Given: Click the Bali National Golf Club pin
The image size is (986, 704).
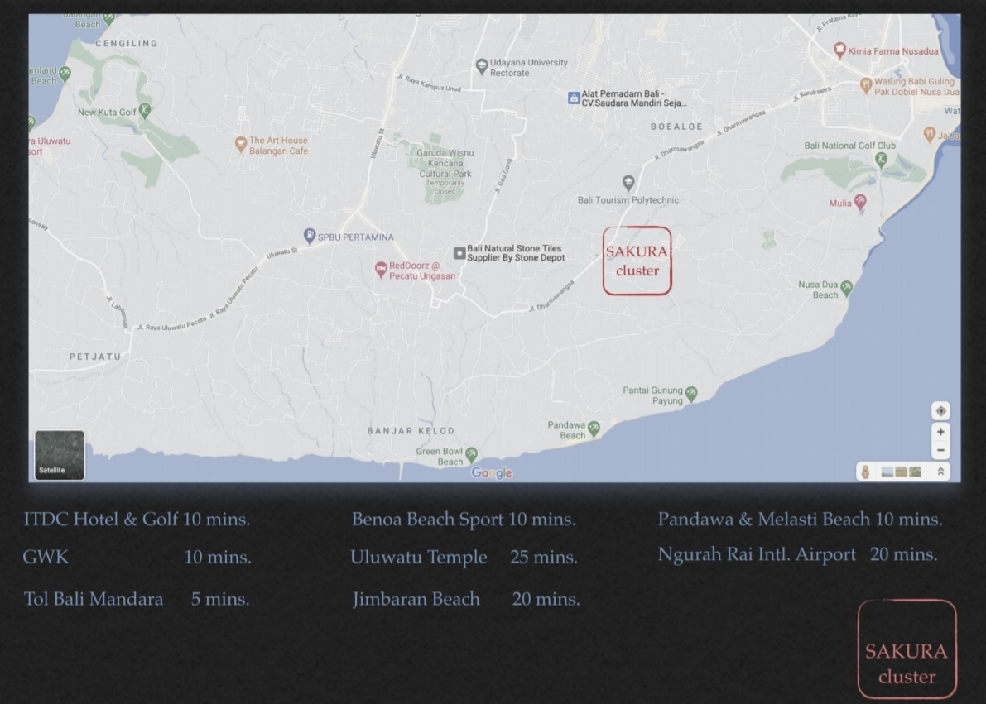Looking at the screenshot, I should pyautogui.click(x=881, y=159).
